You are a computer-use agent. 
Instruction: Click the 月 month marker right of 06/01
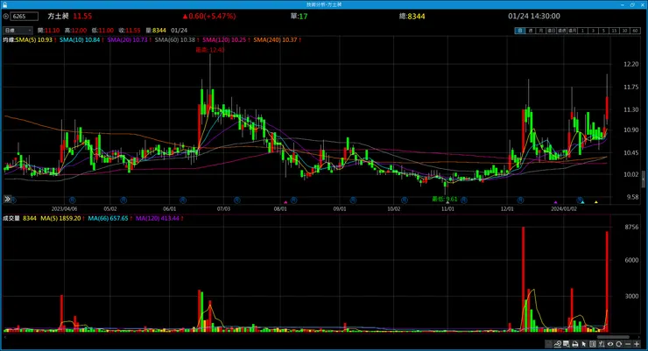[183, 200]
